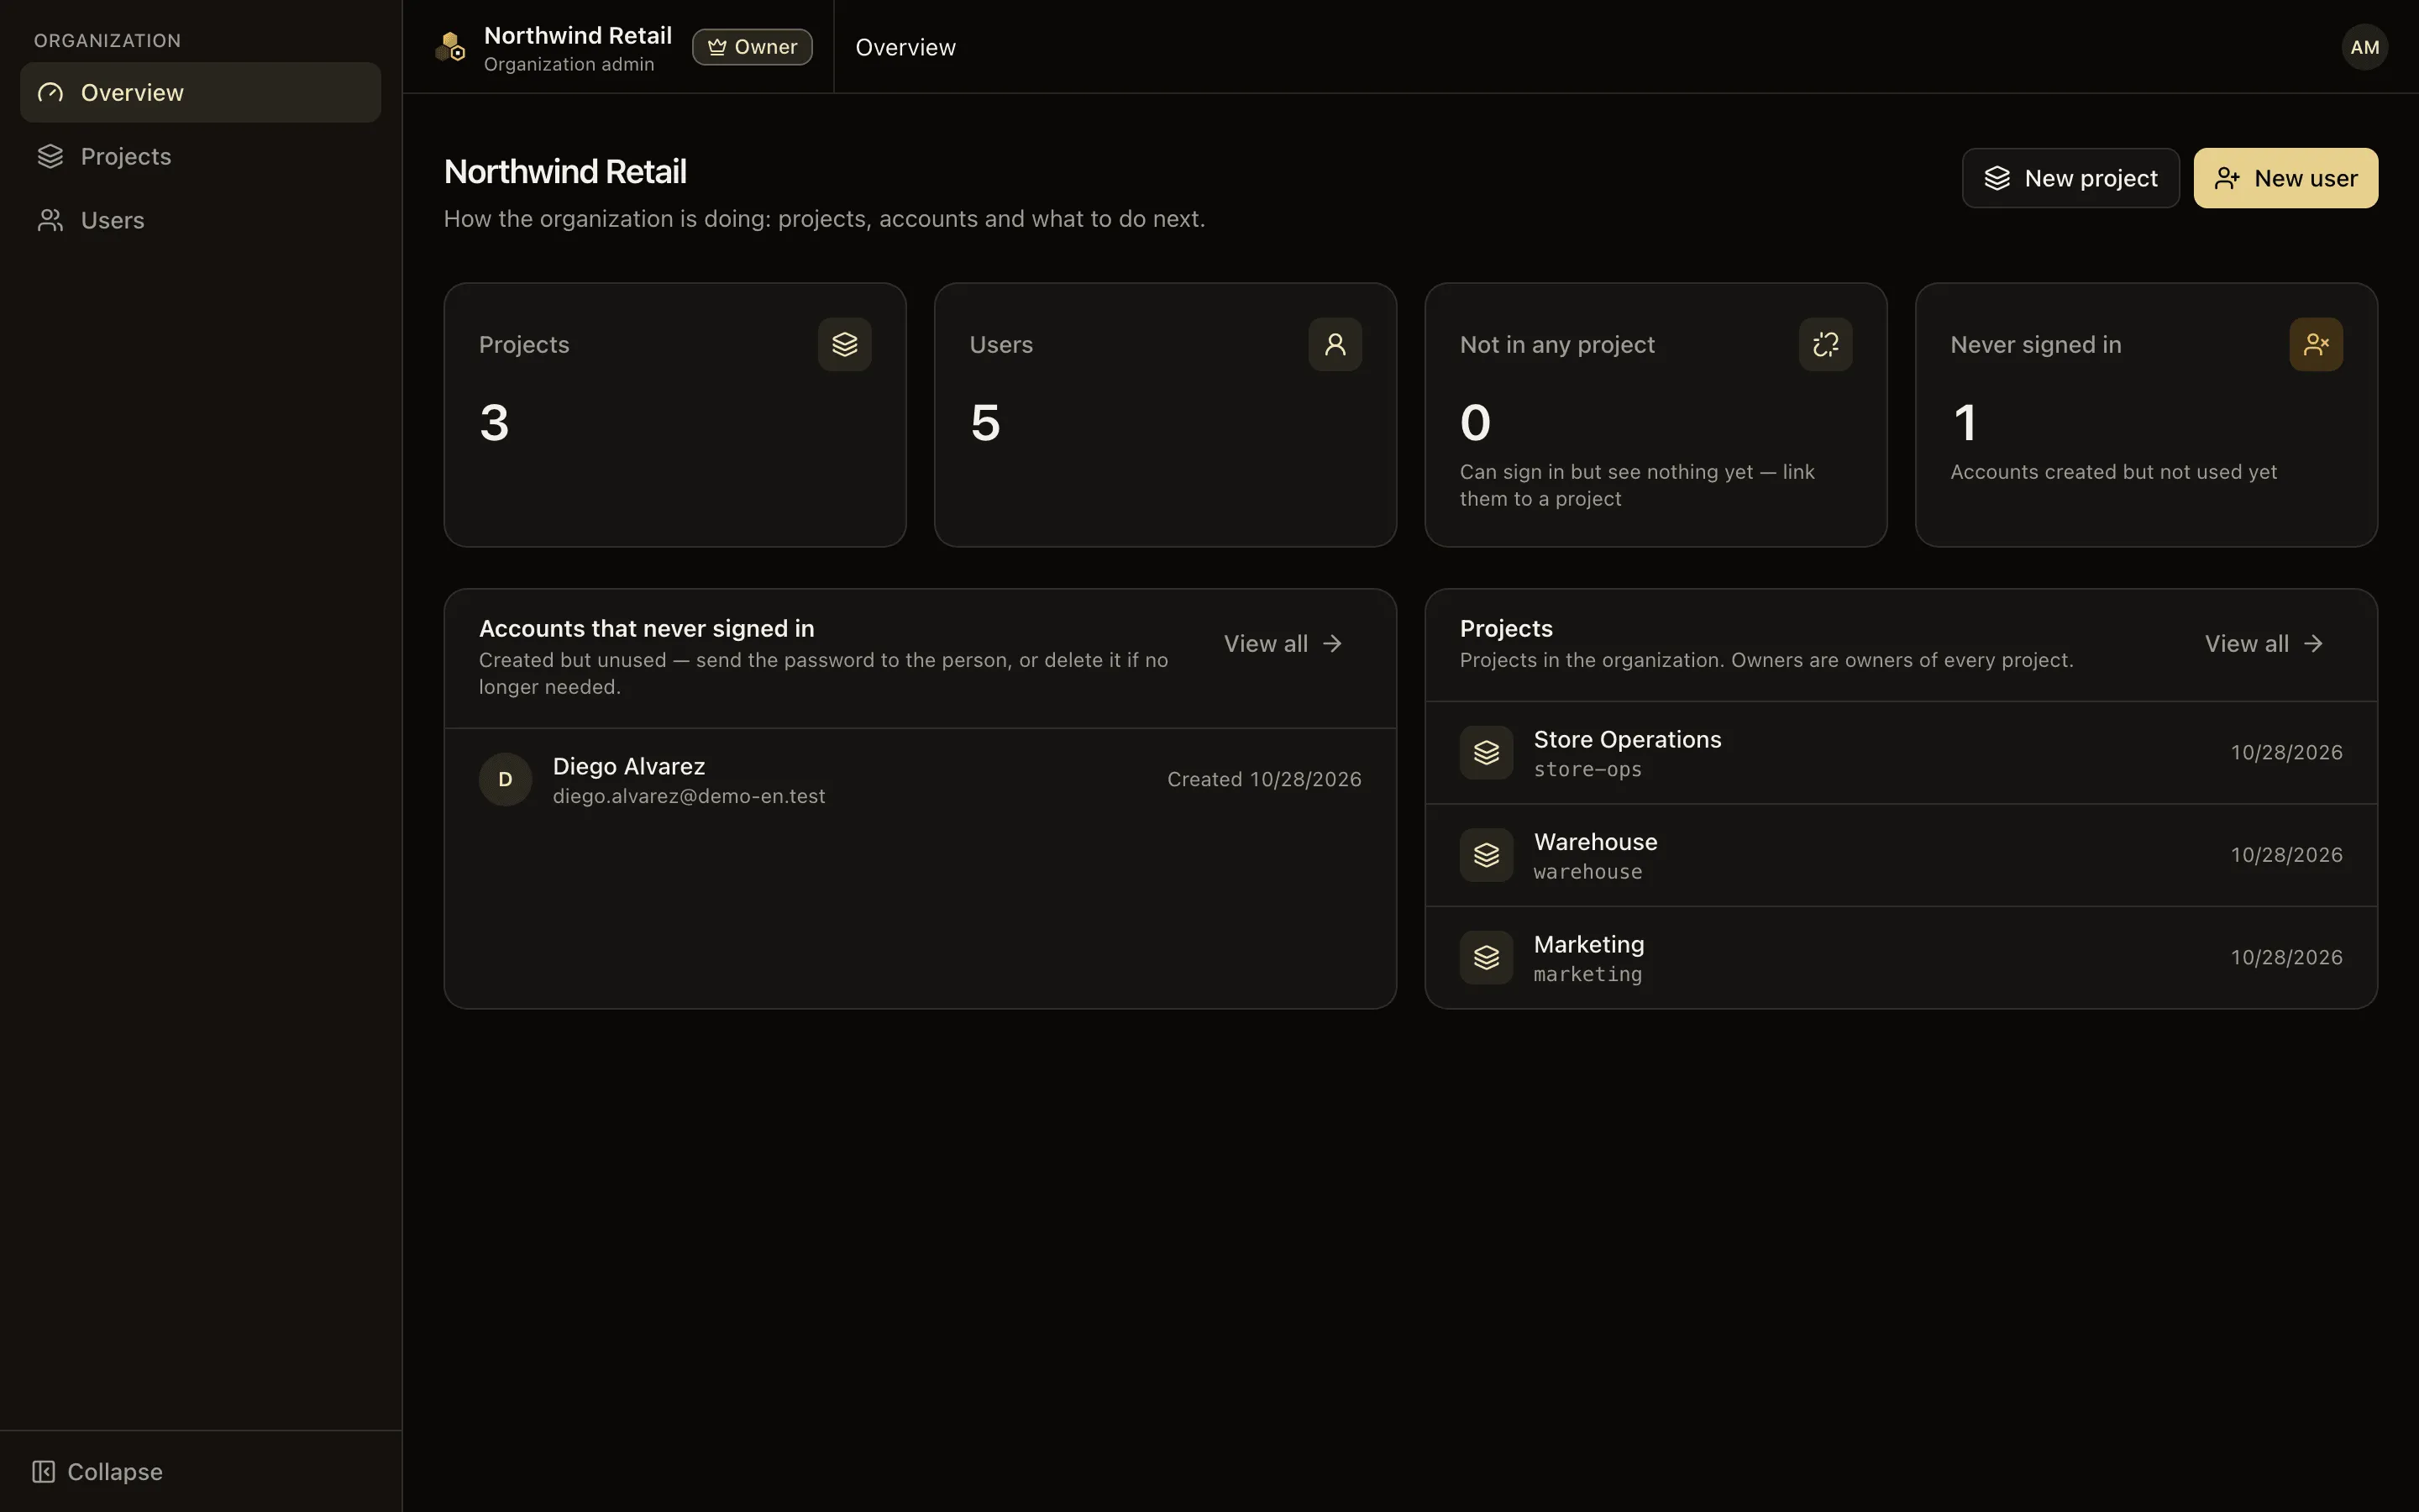Go to Projects in the sidebar
The image size is (2419, 1512).
click(x=200, y=156)
